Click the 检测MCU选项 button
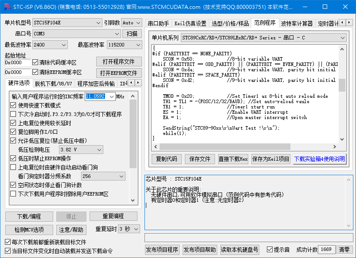This screenshot has width=356, height=258. click(x=29, y=230)
